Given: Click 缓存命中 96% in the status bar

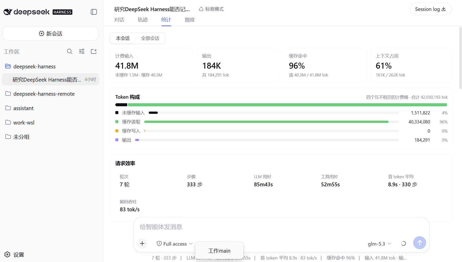Looking at the screenshot, I should coord(341,258).
